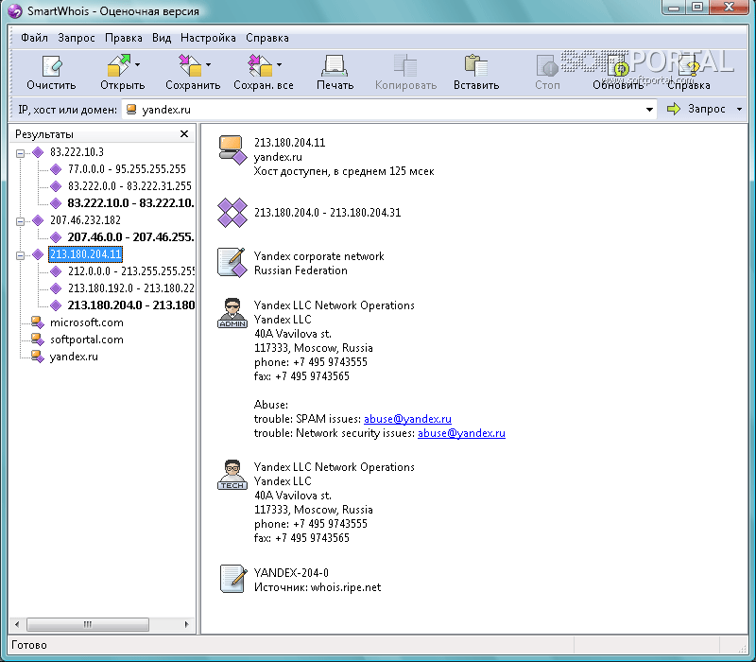Open the Справка menu

coord(267,38)
